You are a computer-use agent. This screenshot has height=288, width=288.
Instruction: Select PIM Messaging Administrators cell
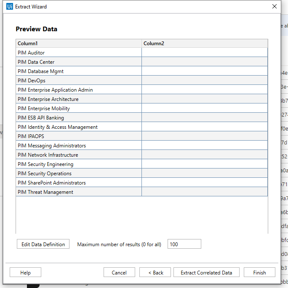click(79, 145)
